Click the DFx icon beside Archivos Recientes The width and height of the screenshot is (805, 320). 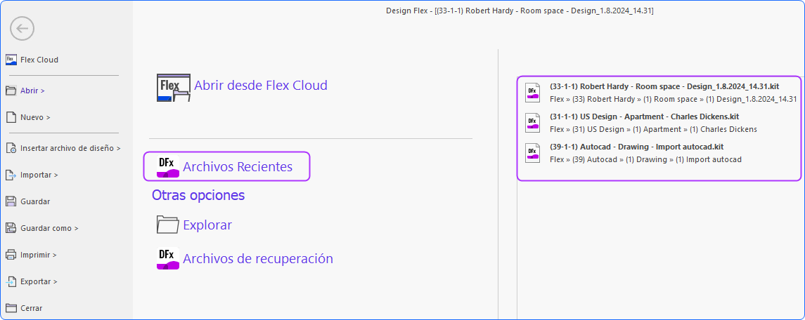(x=168, y=166)
